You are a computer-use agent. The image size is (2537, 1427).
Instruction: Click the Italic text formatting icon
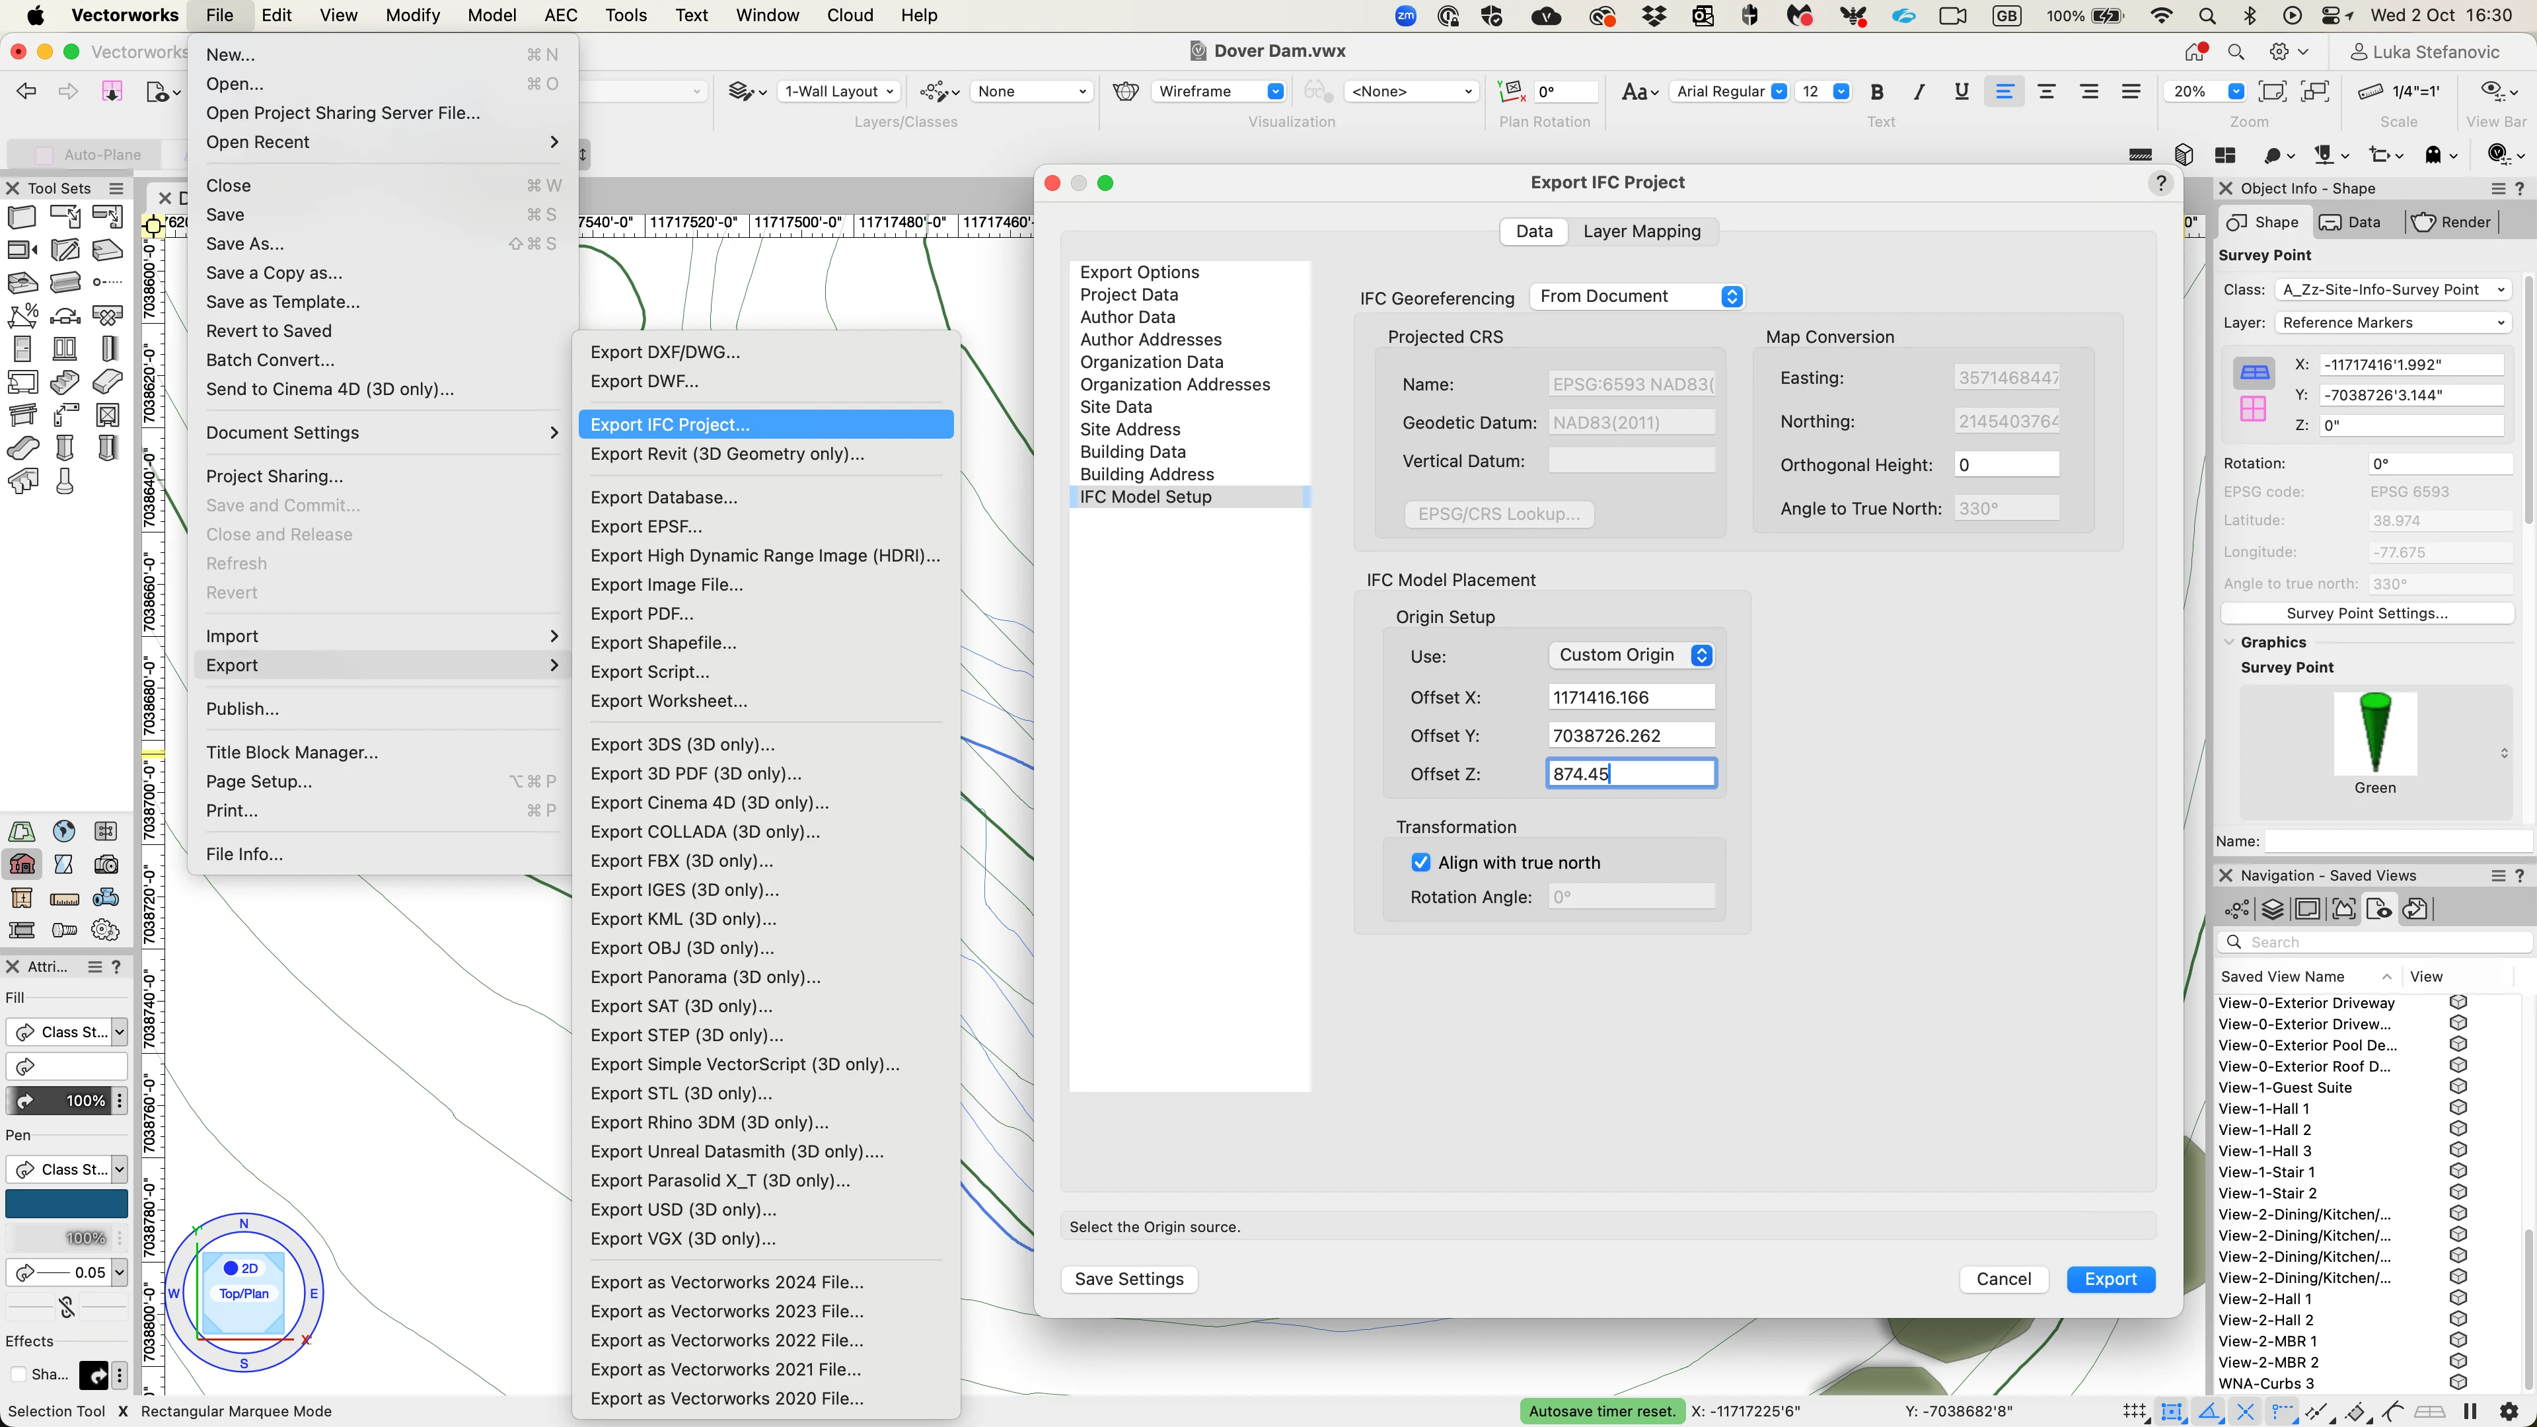1919,92
